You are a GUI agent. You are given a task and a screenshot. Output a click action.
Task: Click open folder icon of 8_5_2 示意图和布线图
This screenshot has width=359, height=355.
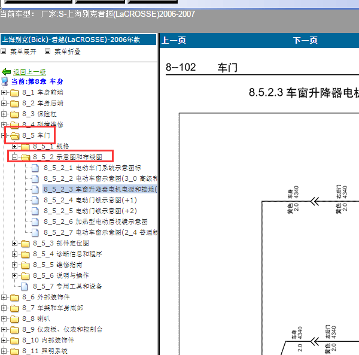point(25,157)
